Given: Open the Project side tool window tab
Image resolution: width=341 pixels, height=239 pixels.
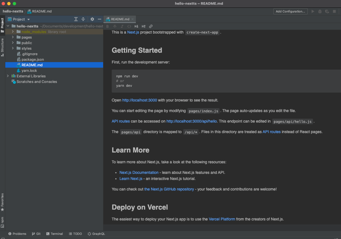Looking at the screenshot, I should click(2, 25).
